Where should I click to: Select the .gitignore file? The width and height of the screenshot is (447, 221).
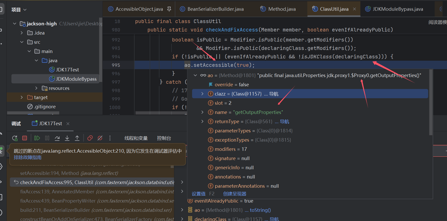(x=42, y=107)
